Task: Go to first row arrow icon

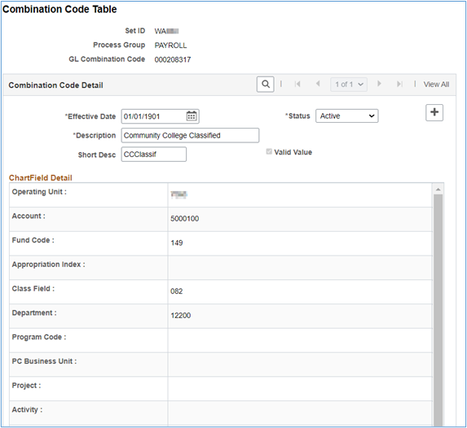Action: (297, 84)
